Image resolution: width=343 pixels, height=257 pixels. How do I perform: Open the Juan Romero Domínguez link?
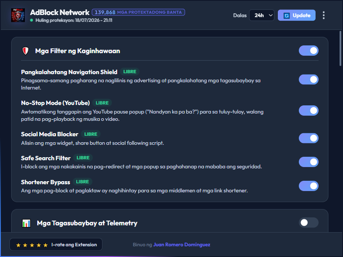tap(182, 245)
